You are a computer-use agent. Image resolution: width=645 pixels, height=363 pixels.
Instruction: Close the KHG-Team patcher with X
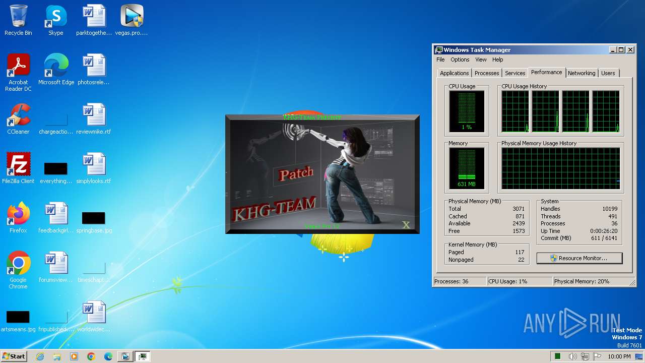click(406, 225)
